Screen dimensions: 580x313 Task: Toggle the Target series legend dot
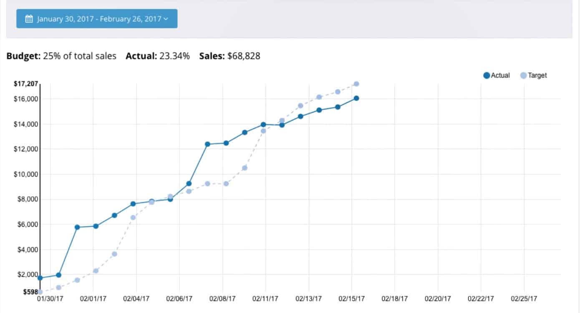[x=523, y=75]
